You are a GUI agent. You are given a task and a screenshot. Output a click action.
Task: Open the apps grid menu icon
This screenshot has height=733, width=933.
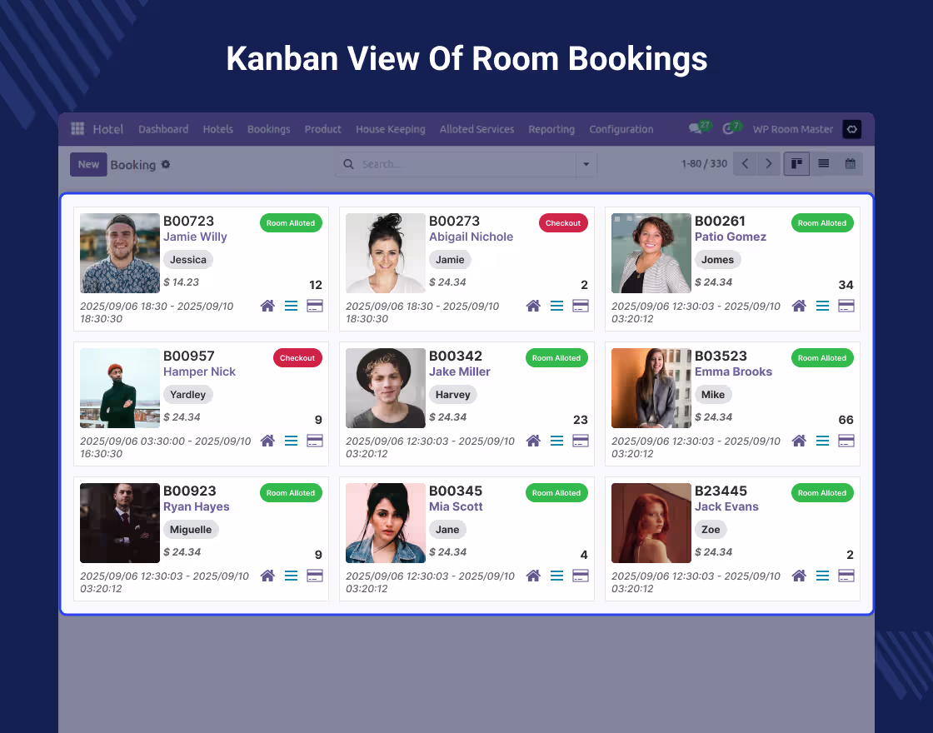click(77, 128)
